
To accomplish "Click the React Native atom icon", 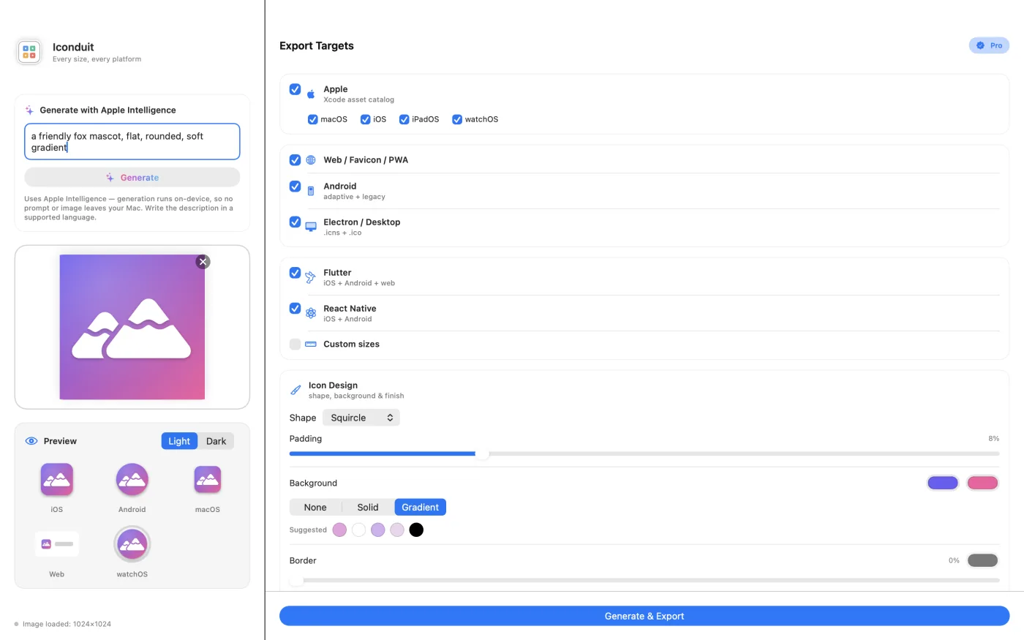I will (311, 313).
